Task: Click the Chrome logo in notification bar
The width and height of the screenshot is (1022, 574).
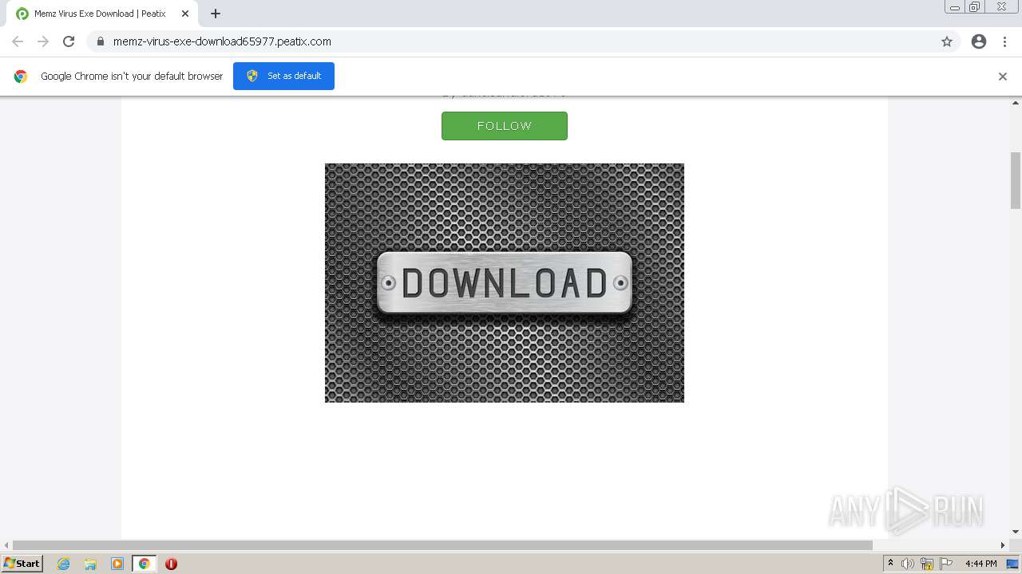Action: pyautogui.click(x=21, y=77)
